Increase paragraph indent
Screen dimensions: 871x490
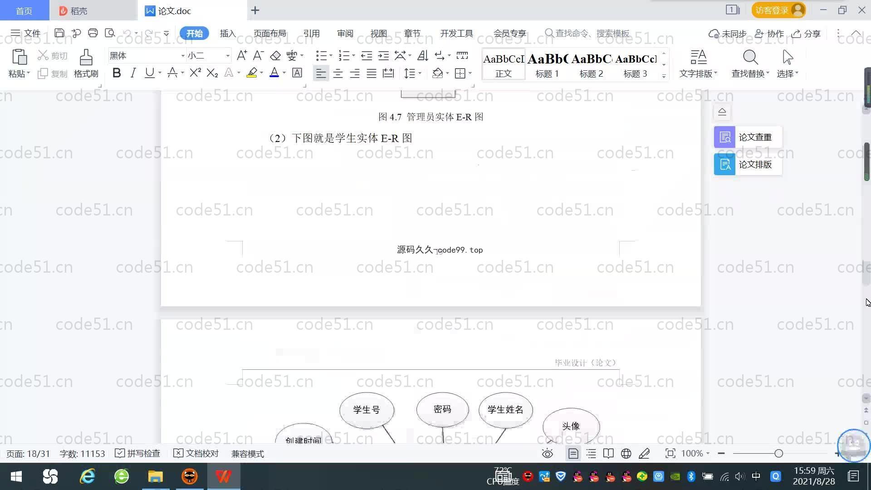383,55
